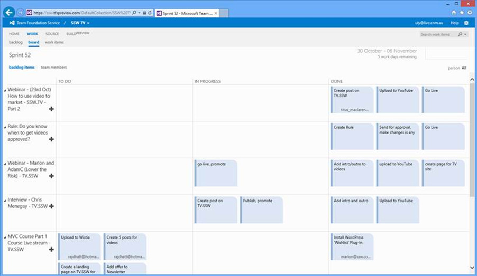Click plus icon on MVC Course Part 1 row

[51, 249]
